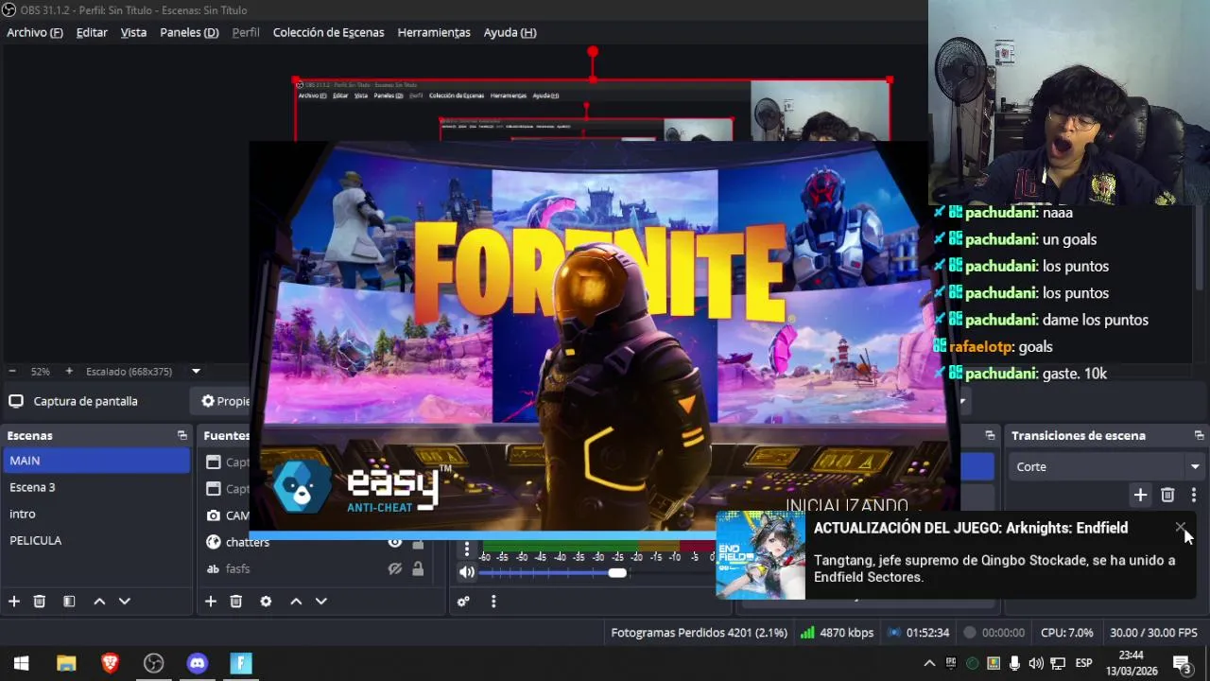Move selected scene up in Escenas
This screenshot has width=1210, height=681.
(x=99, y=602)
